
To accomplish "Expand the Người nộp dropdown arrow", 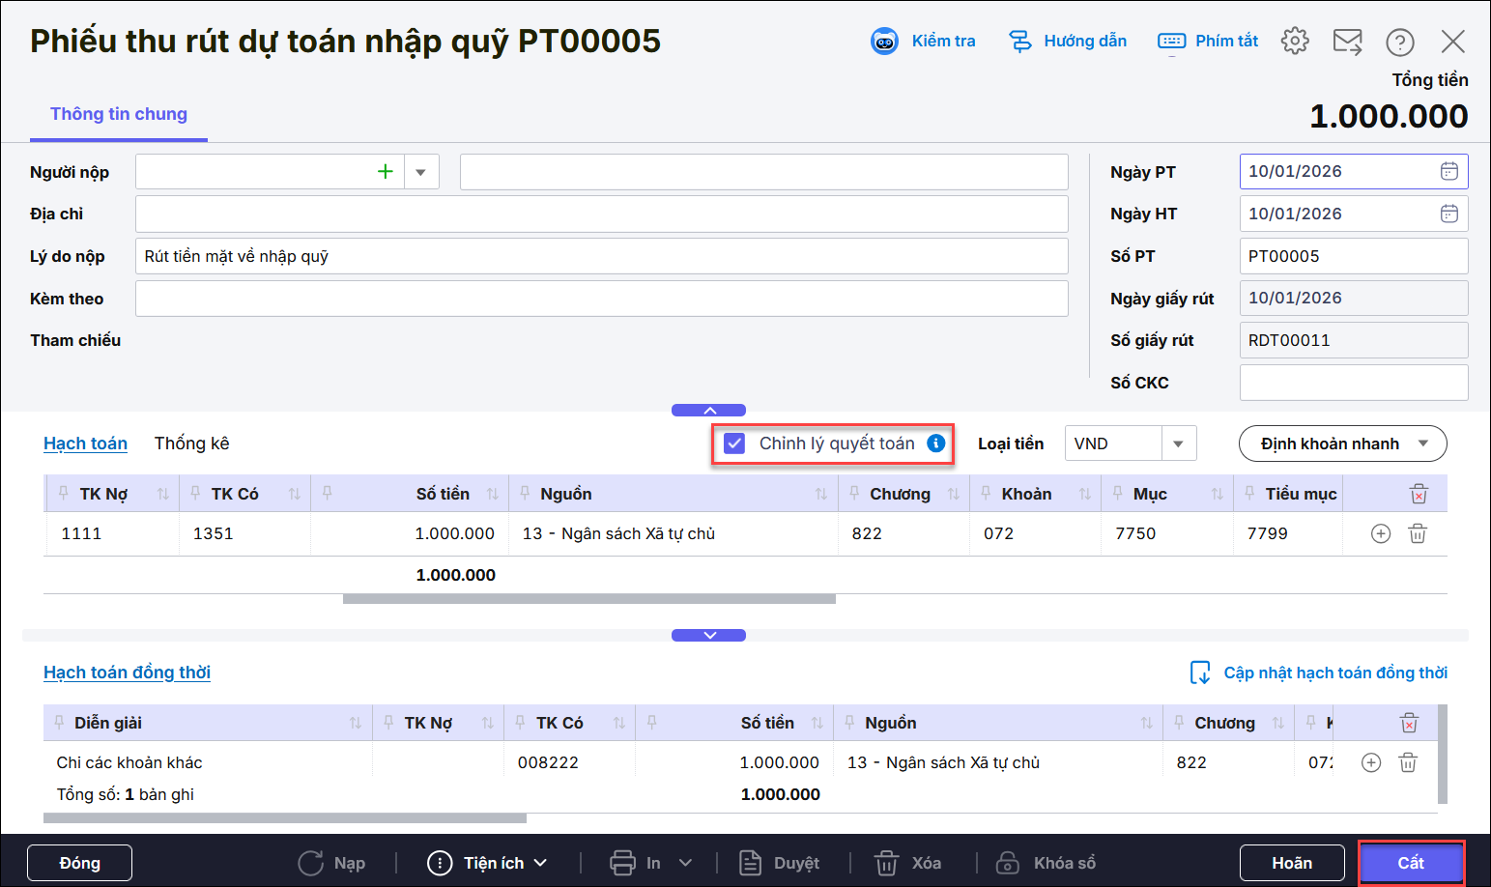I will (420, 172).
